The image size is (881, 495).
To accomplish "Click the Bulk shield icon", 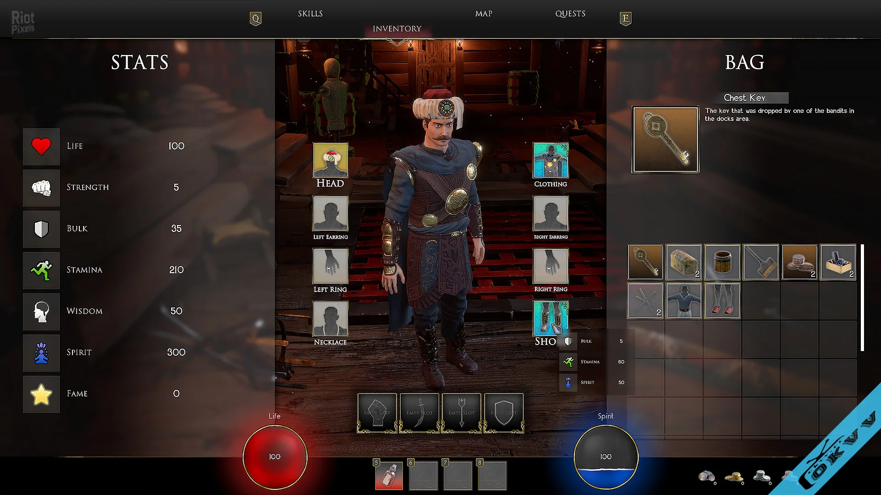I will click(x=41, y=228).
